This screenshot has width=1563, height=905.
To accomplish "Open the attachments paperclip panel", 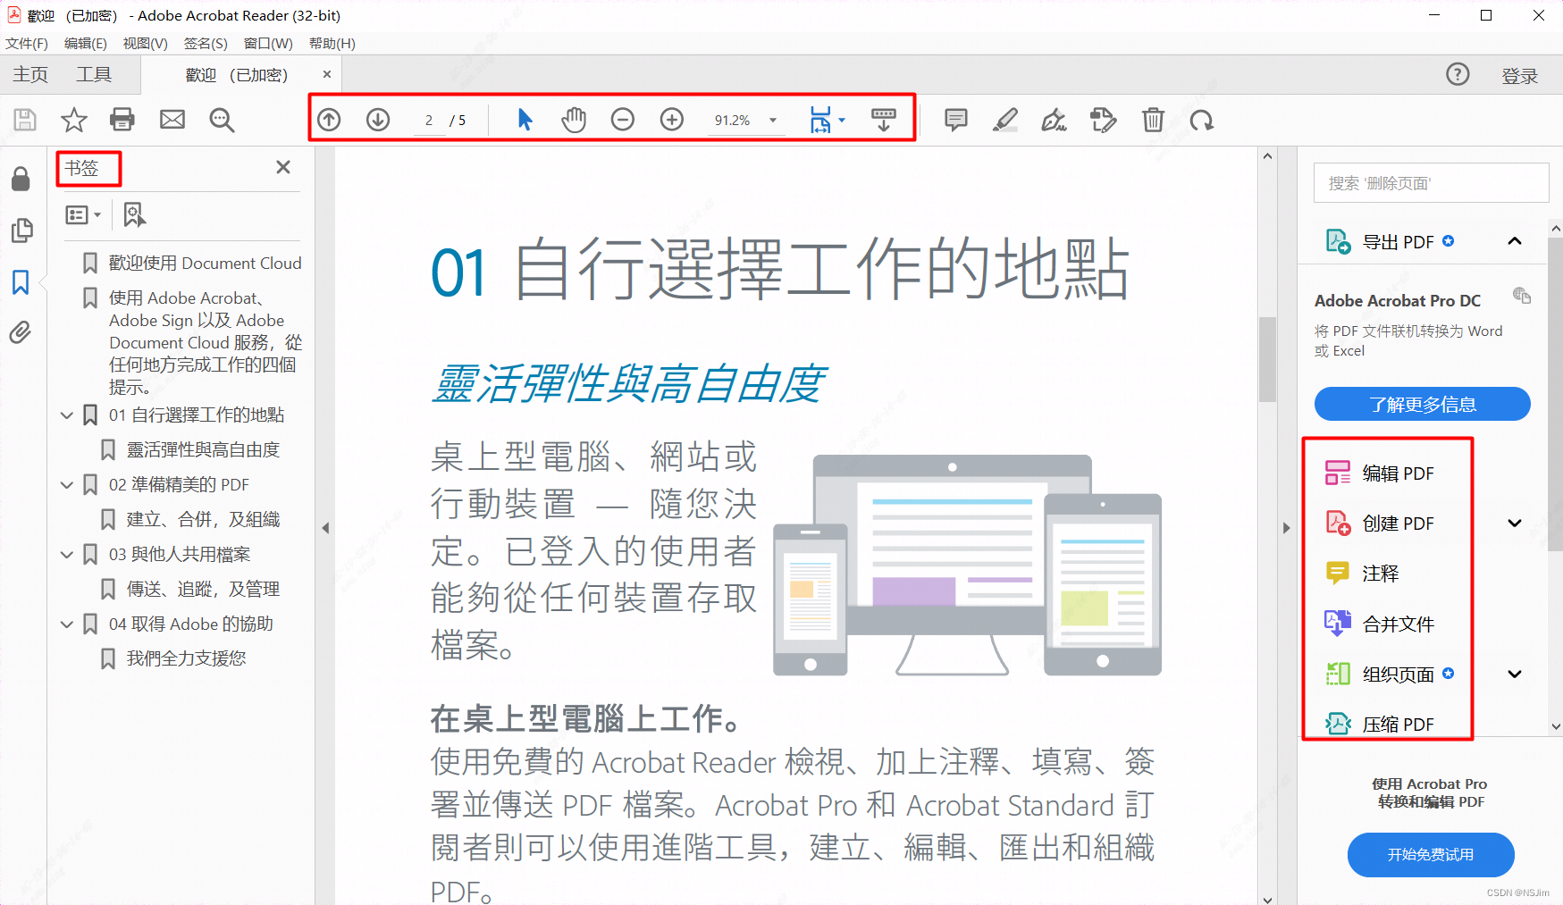I will 21,332.
